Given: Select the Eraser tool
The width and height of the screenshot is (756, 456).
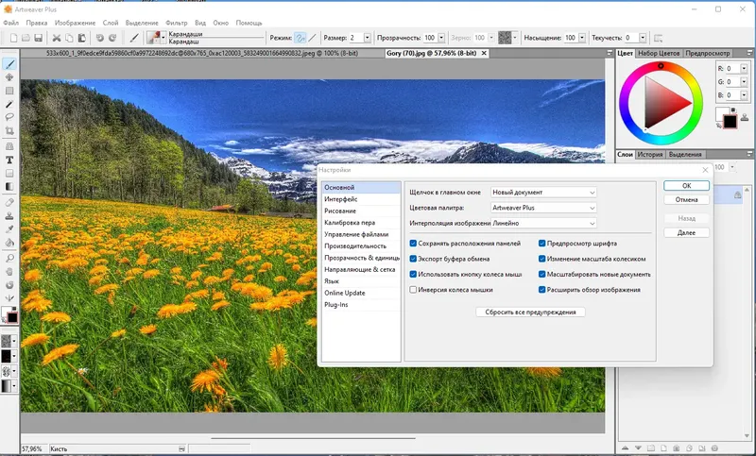Looking at the screenshot, I should [9, 202].
